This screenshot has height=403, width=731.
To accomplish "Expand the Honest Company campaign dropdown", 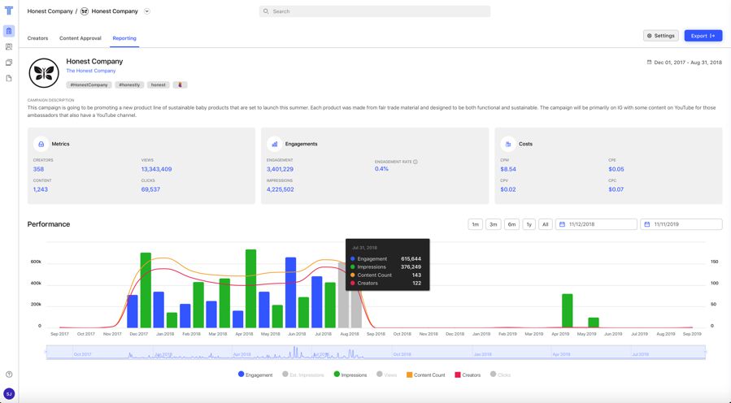I will point(147,11).
